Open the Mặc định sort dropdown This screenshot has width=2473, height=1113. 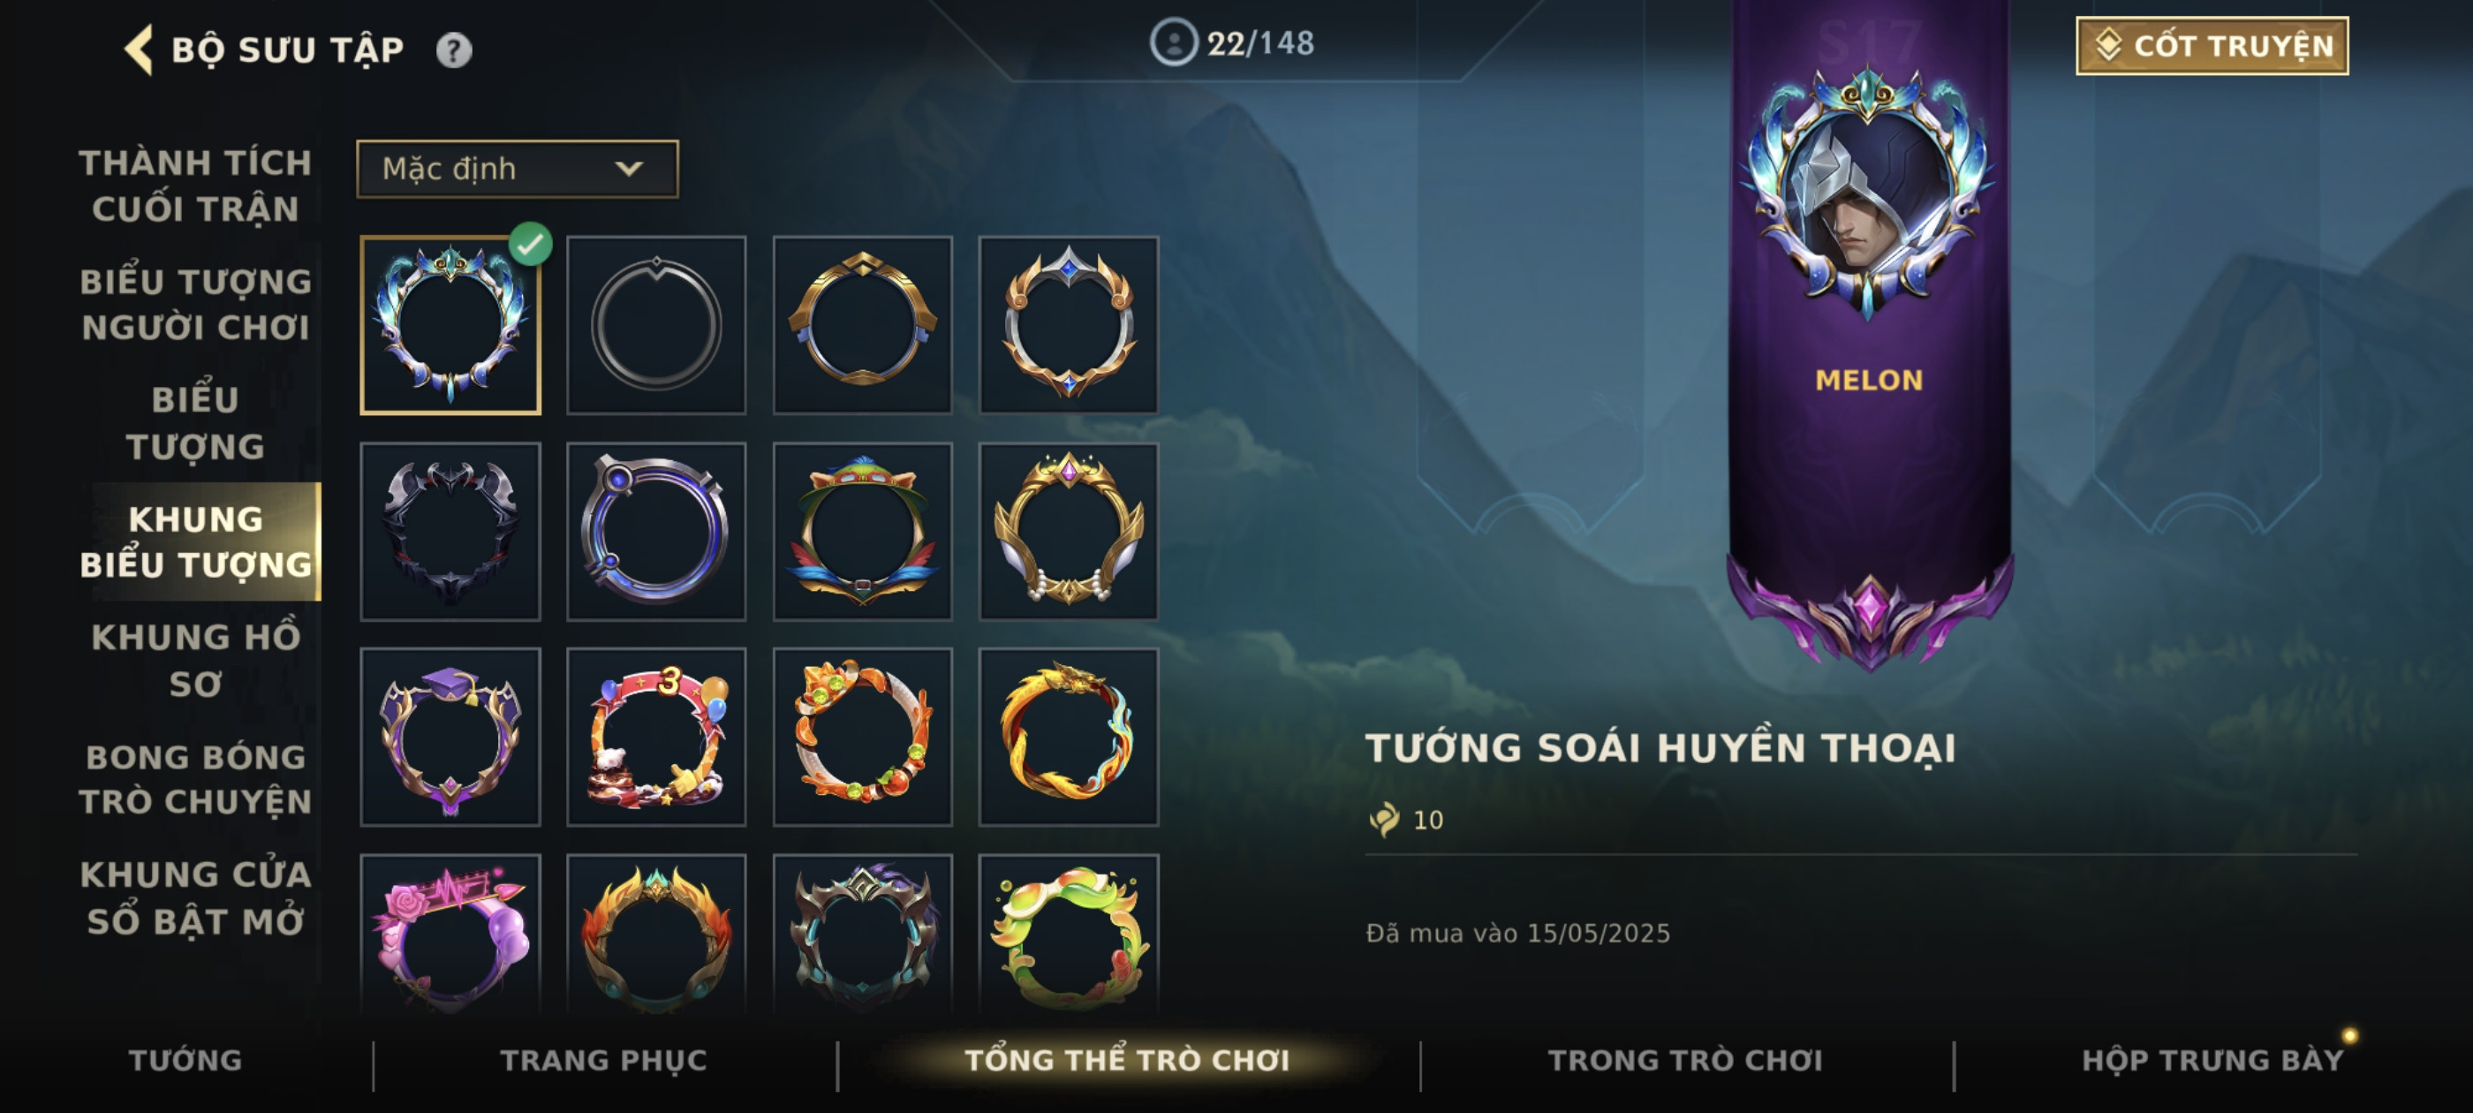tap(518, 169)
